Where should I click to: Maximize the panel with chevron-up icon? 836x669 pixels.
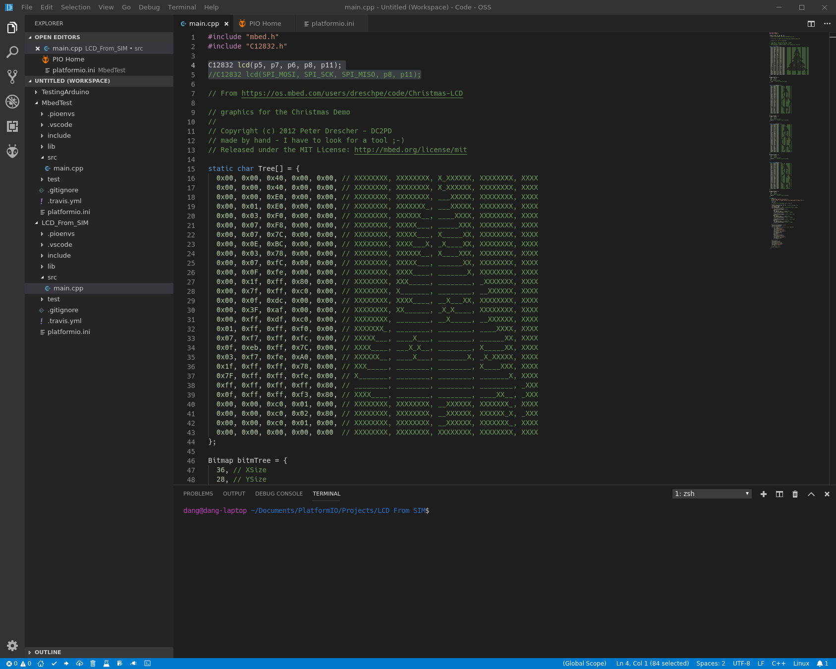[811, 494]
